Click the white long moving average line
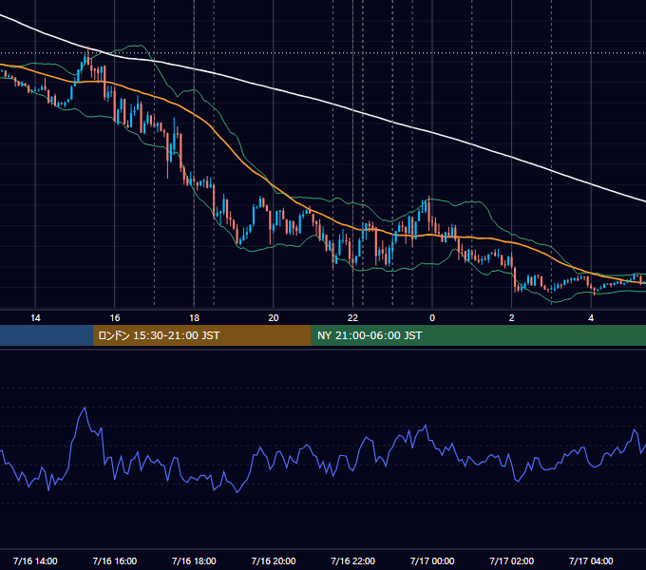Viewport: 646px width, 570px height. [352, 110]
